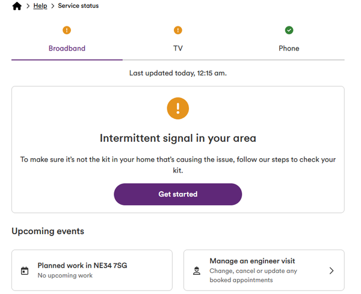361x294 pixels.
Task: Open the Help breadcrumb link
Action: click(x=40, y=6)
